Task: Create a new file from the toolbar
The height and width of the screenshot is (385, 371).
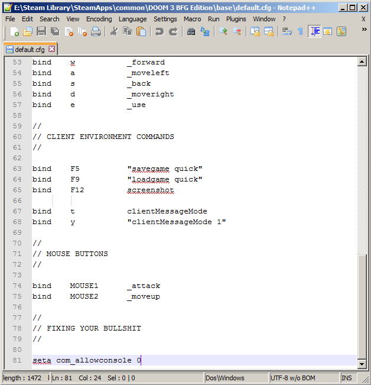Action: click(x=14, y=32)
